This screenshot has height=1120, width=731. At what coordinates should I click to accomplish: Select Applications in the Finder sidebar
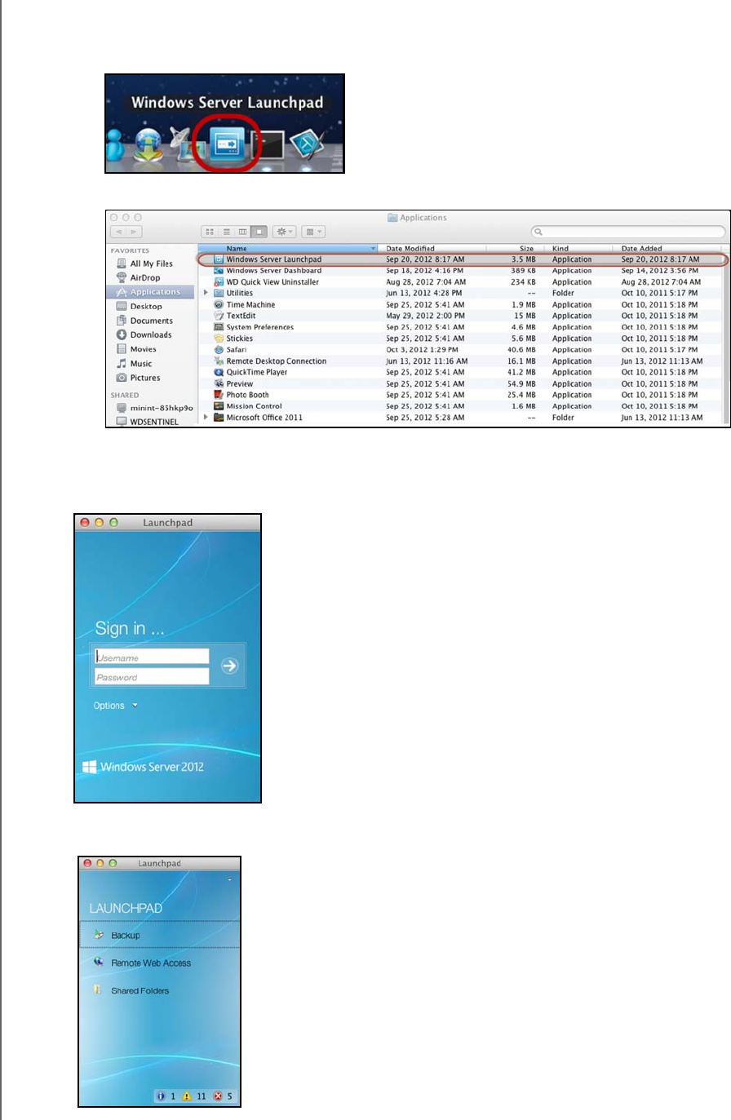pos(151,292)
